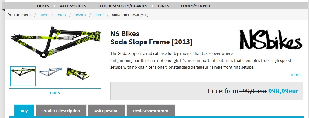Show more images below thumbnails

[x=55, y=93]
